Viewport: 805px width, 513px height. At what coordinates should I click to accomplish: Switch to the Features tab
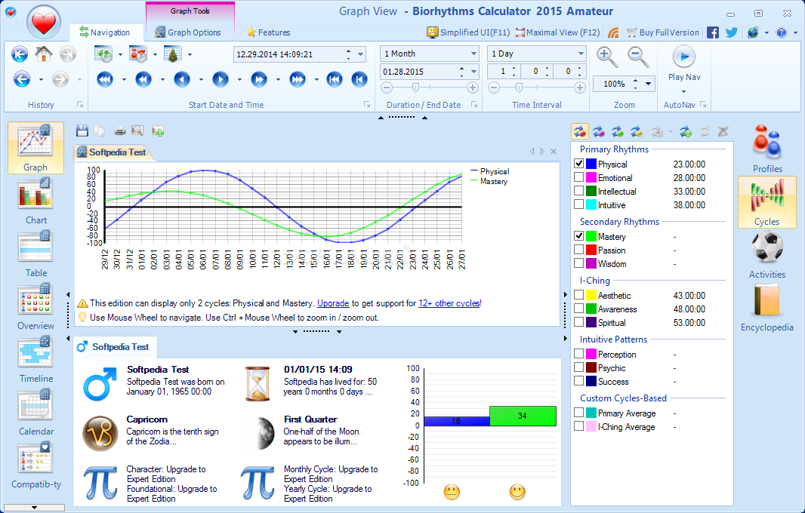(x=269, y=32)
